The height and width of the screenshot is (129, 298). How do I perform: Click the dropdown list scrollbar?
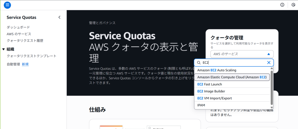272,87
